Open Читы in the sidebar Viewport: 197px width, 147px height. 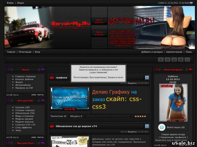18,131
